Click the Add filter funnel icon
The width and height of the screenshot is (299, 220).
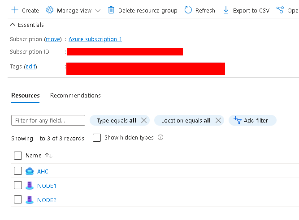[x=238, y=120]
